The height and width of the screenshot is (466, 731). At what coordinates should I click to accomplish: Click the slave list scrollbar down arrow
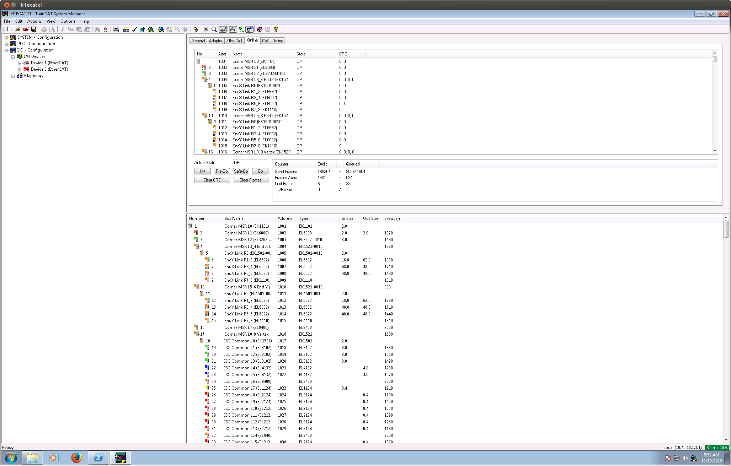coord(715,151)
